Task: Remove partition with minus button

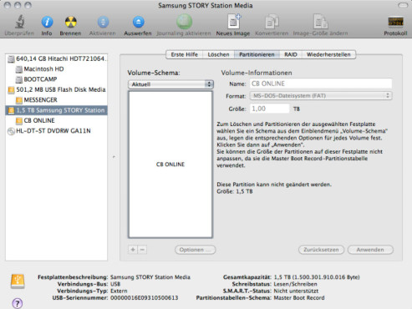Action: coord(142,250)
